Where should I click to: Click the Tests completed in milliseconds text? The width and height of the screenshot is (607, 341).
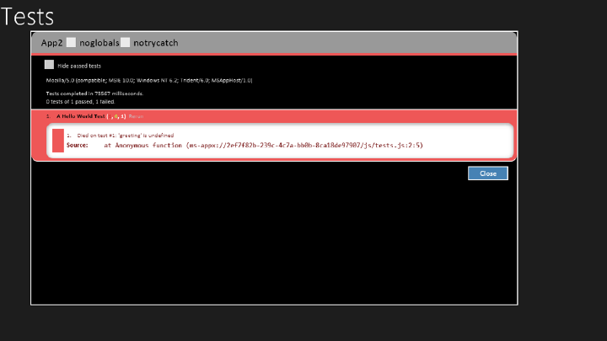point(94,93)
